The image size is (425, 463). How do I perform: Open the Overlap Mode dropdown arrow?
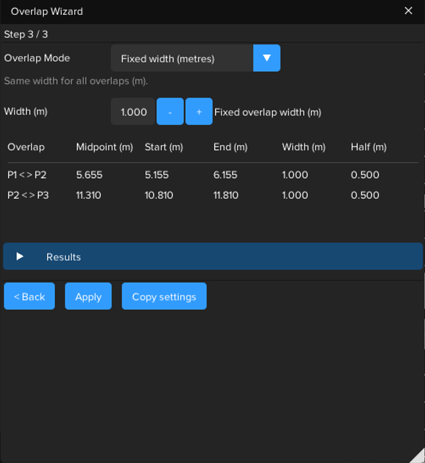click(266, 58)
